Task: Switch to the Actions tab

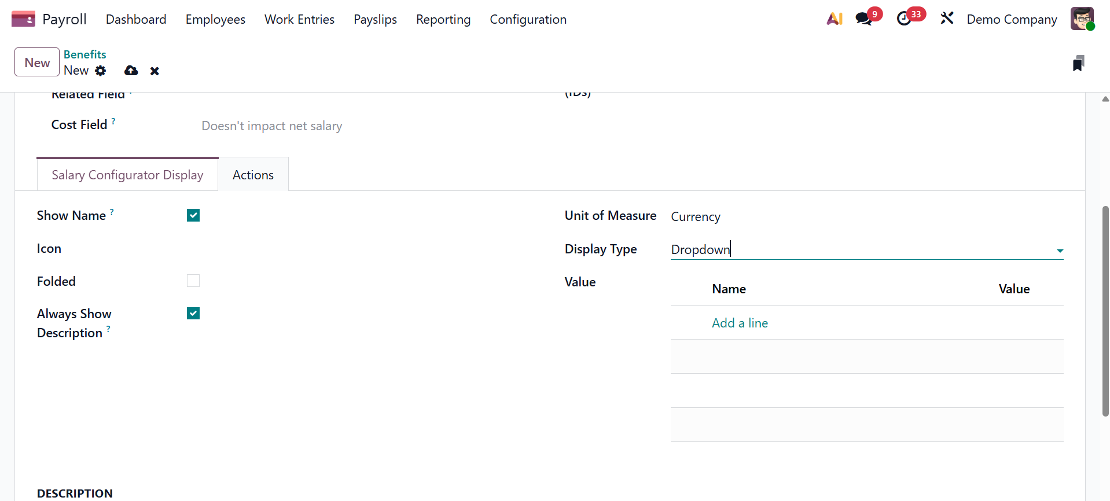Action: tap(253, 175)
